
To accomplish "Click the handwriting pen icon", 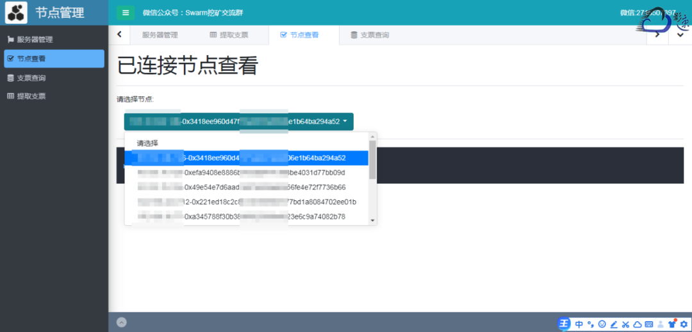I will click(613, 324).
